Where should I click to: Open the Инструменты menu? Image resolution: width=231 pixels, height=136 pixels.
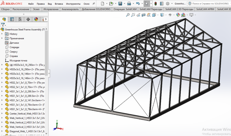[x=73, y=4]
